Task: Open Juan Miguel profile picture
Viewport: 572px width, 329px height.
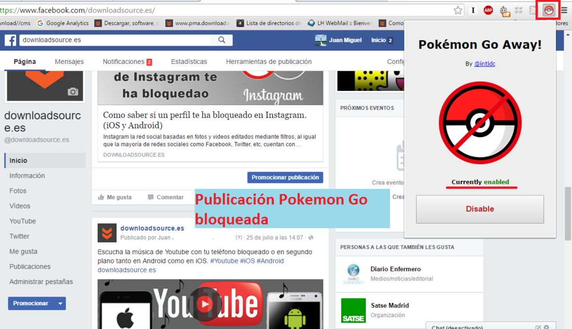Action: [321, 40]
